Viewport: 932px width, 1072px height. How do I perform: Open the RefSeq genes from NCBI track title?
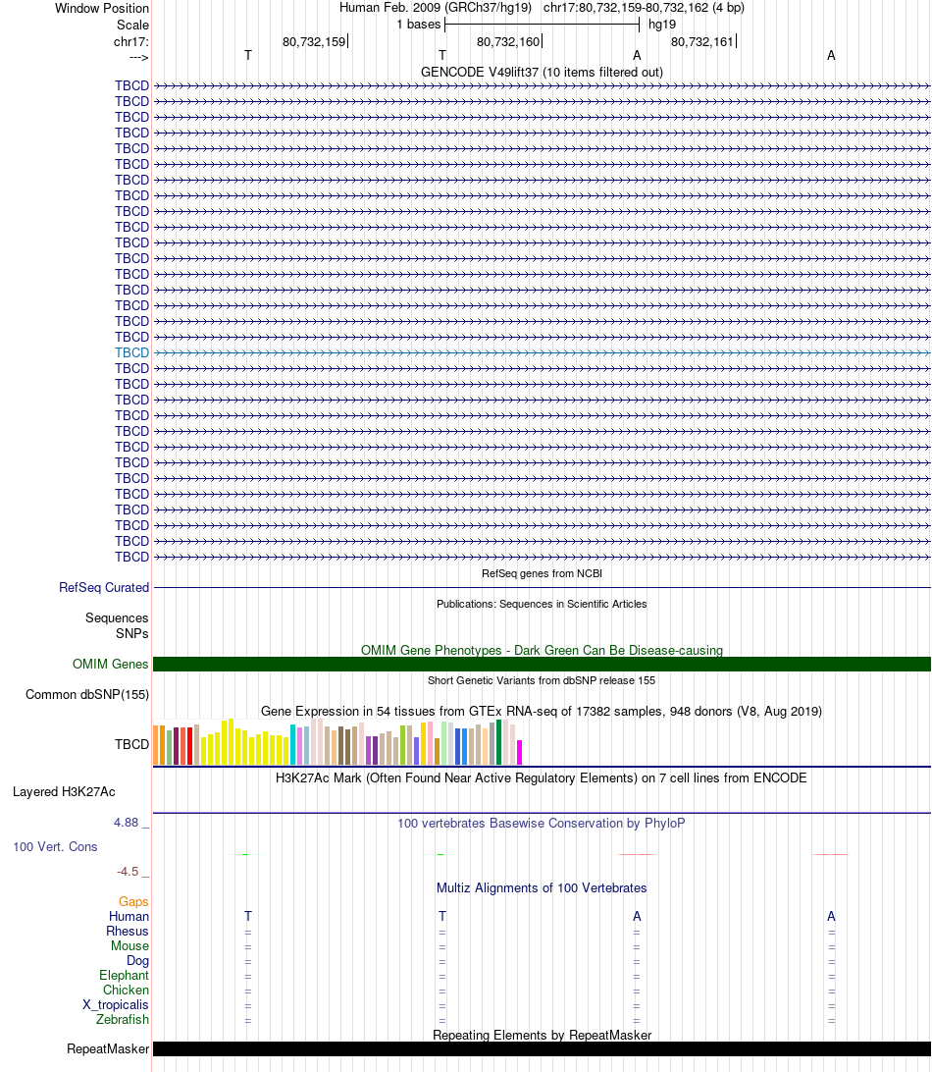[x=542, y=573]
